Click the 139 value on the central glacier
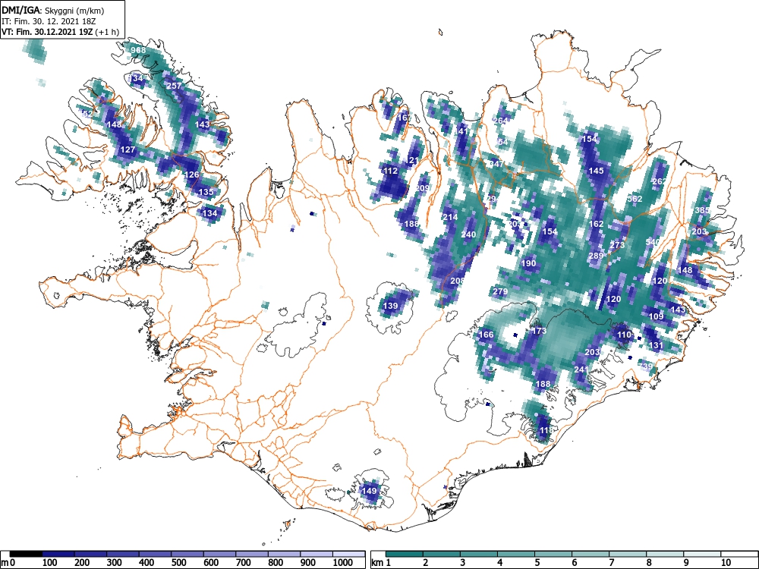Screen dimensions: 759x569 (390, 306)
